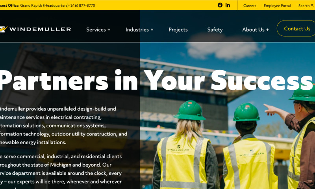Open the Facebook icon link
Viewport: 315px width, 189px height.
220,5
